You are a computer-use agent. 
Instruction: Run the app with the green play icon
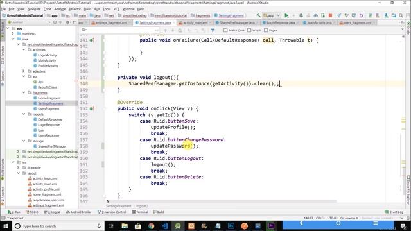pos(286,15)
